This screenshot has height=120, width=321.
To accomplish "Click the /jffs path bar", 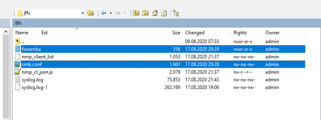I will pos(167,23).
